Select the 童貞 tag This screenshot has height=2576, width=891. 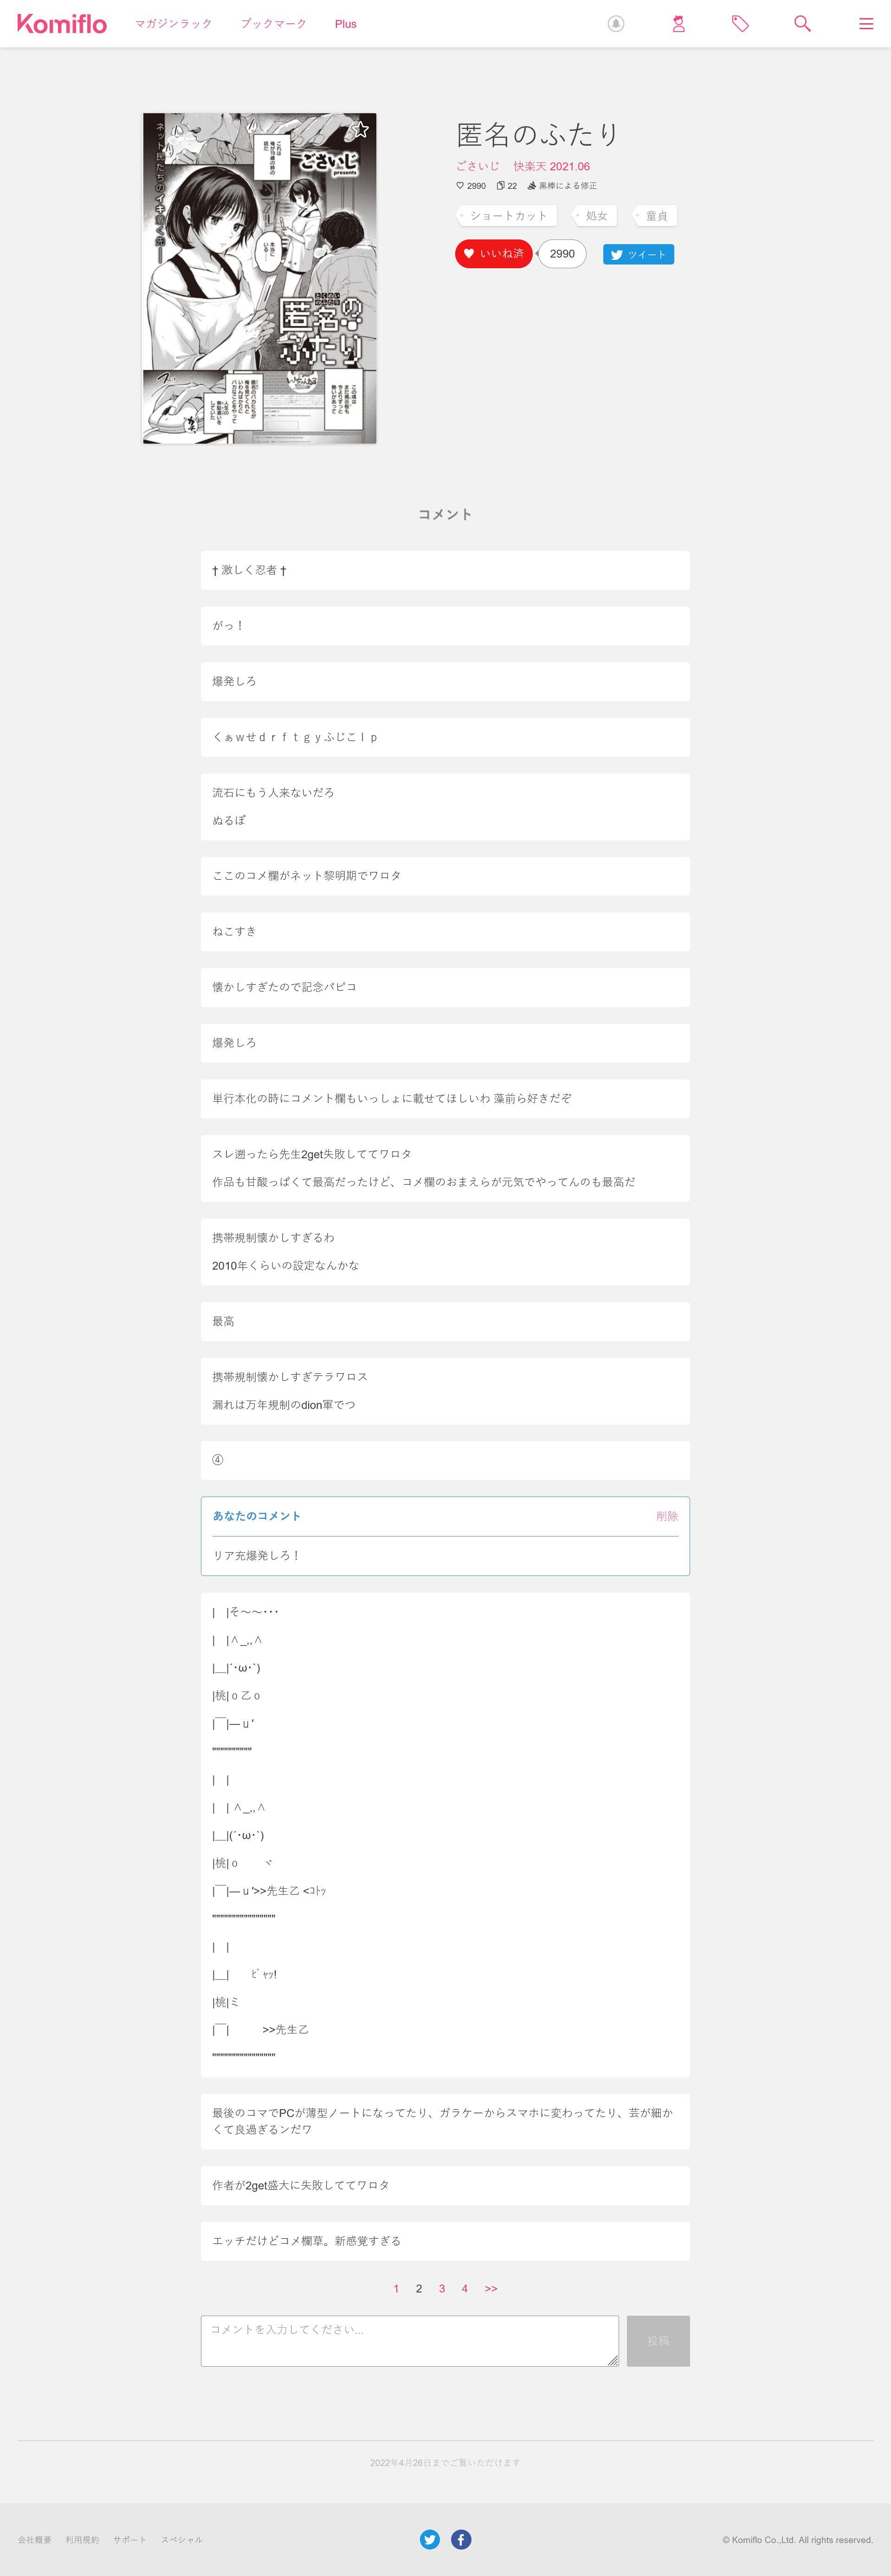tap(655, 215)
